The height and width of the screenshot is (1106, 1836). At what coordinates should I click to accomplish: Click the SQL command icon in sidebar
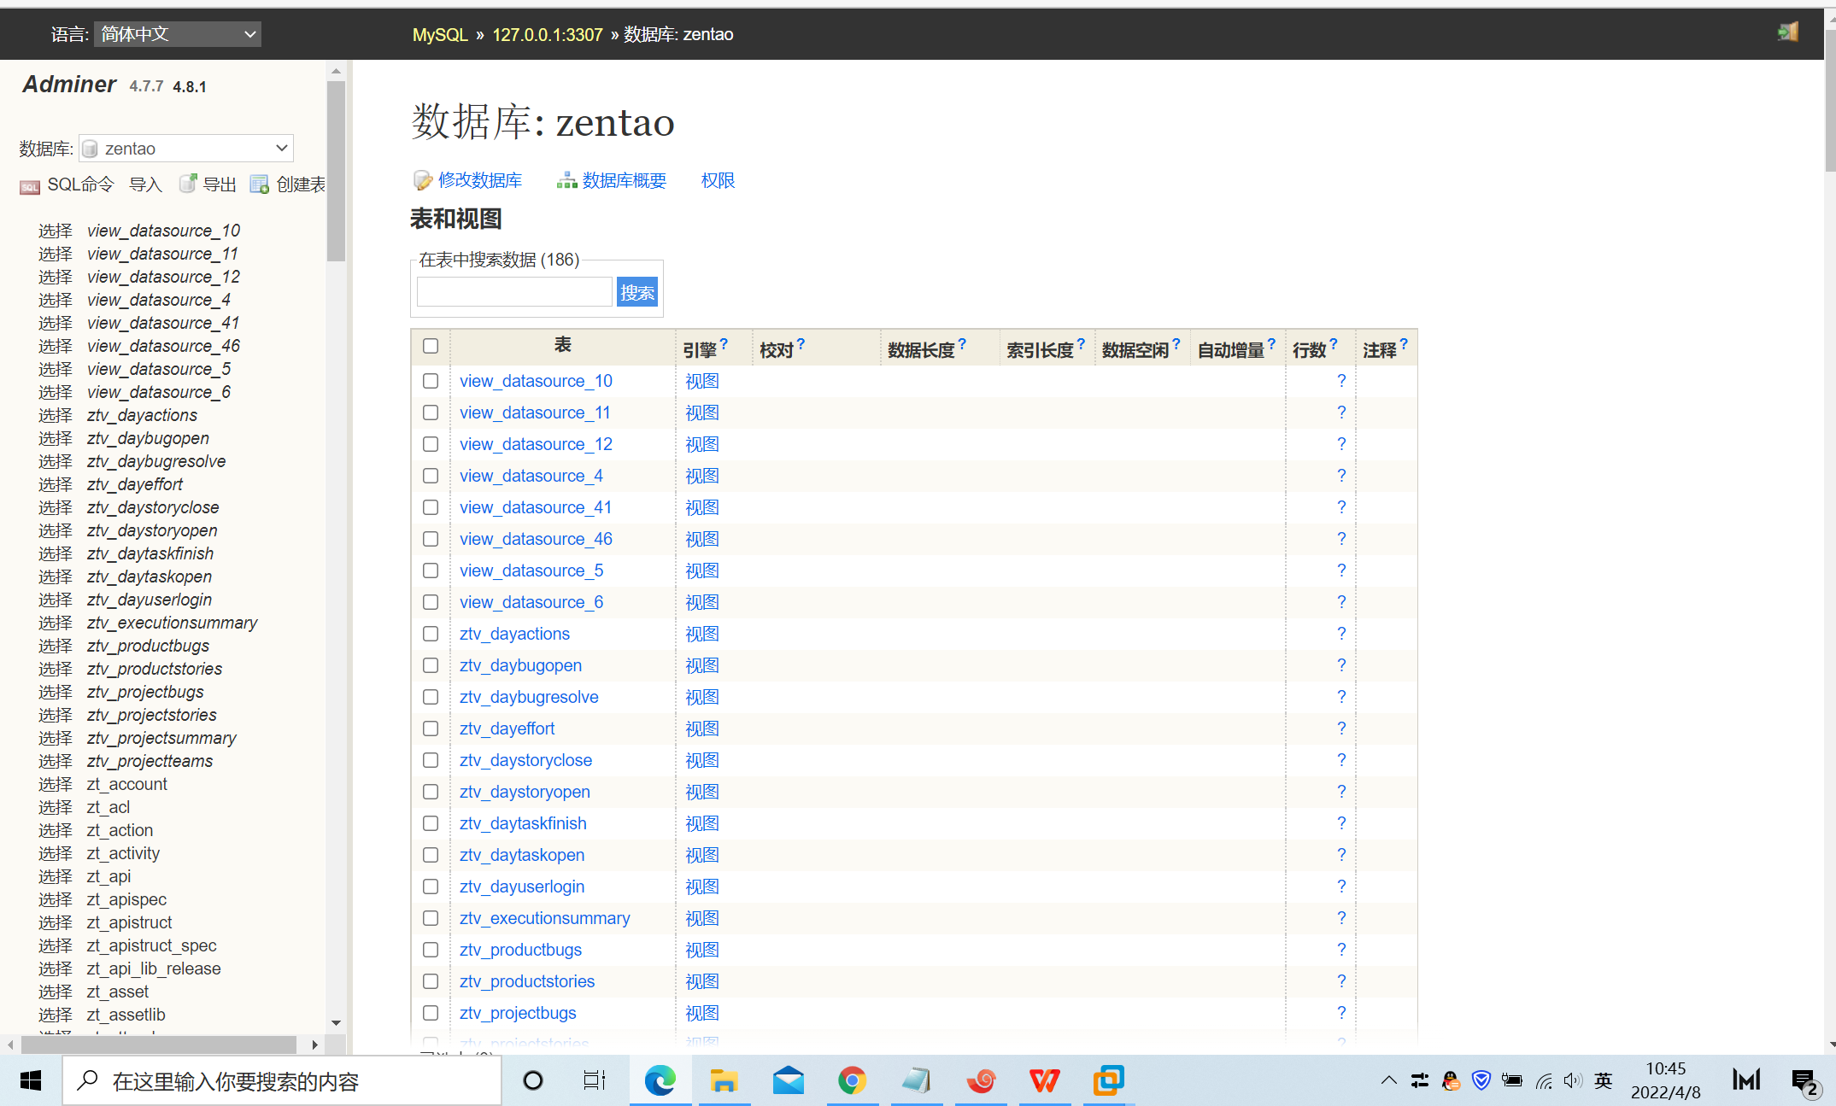click(x=30, y=186)
